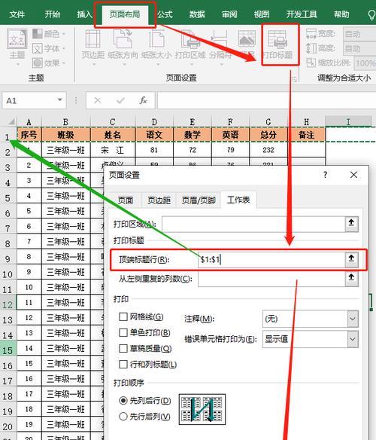Click the header cell 总分
This screenshot has height=440, width=376.
[x=268, y=135]
